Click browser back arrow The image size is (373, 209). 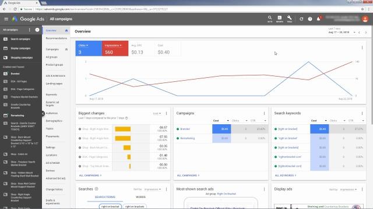coord(4,9)
